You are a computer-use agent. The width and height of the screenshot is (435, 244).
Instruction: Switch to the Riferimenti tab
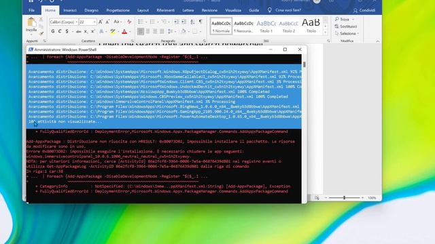[x=166, y=10]
